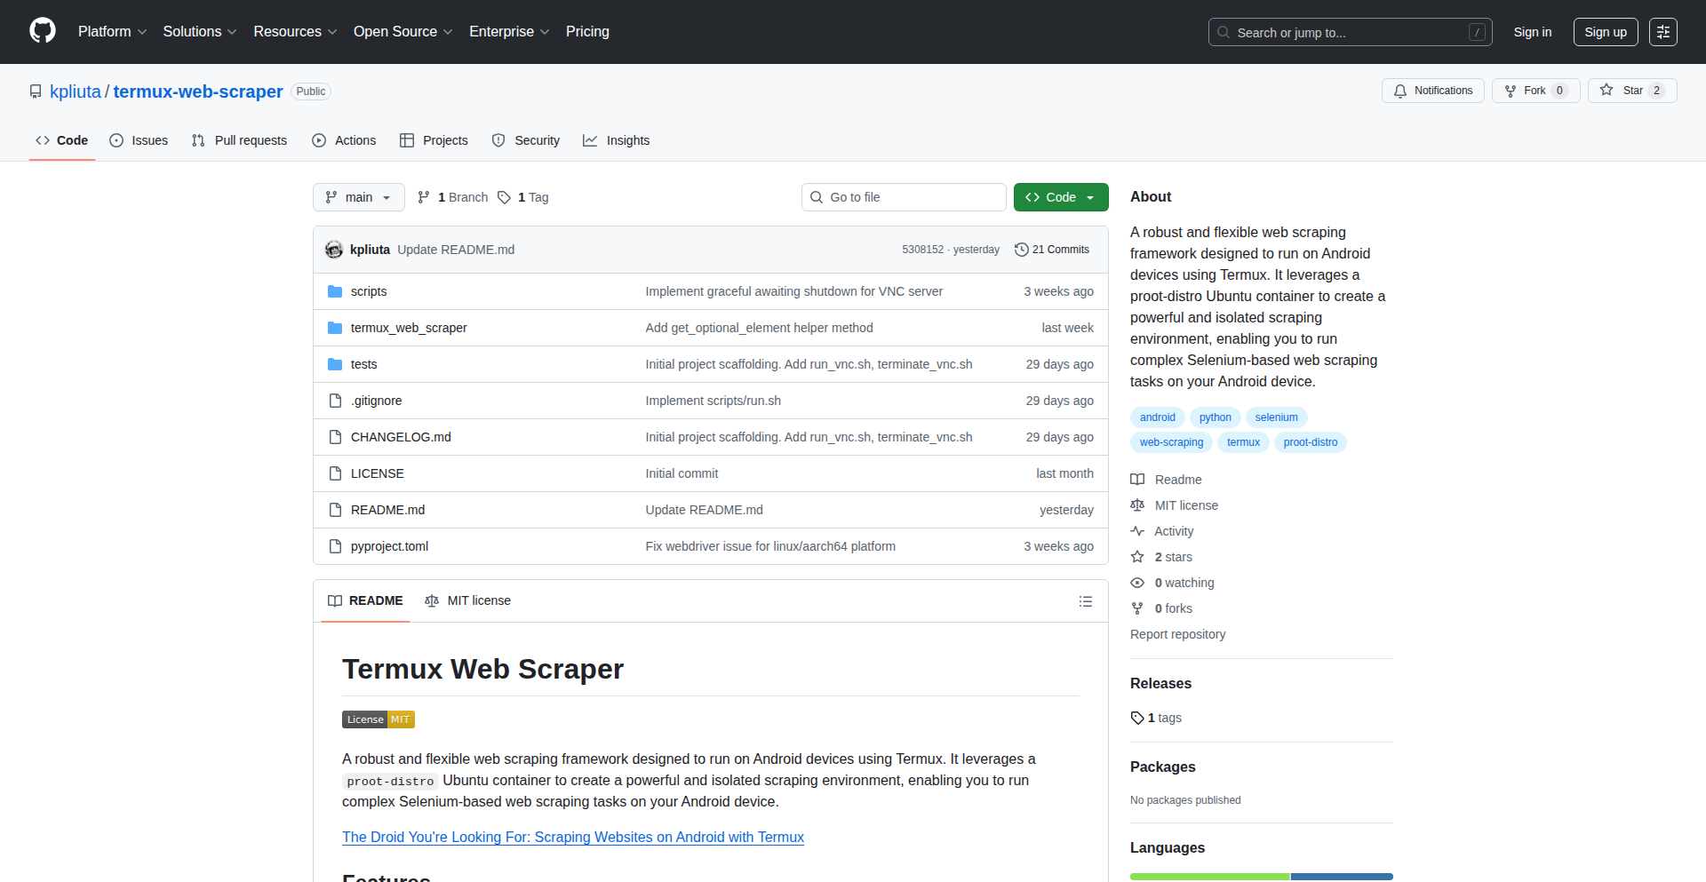Click the tag icon under Releases

1137,718
